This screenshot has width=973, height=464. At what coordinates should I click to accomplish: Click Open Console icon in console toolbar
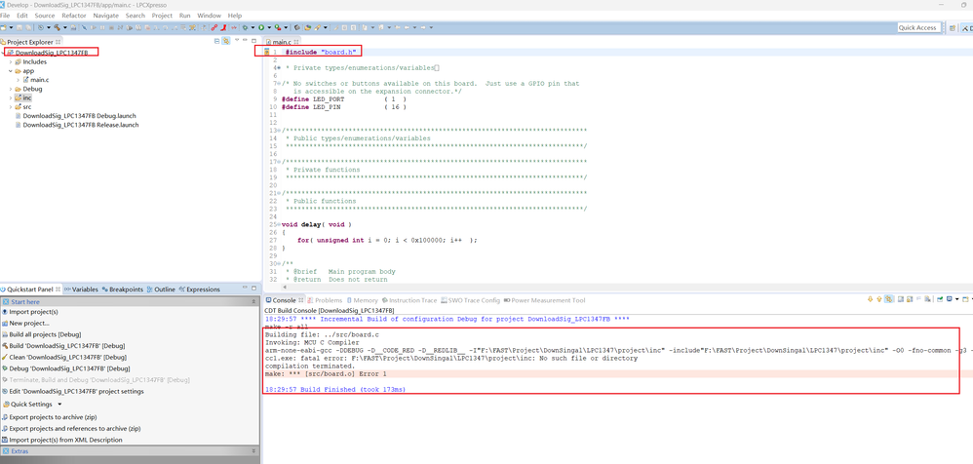coord(965,299)
